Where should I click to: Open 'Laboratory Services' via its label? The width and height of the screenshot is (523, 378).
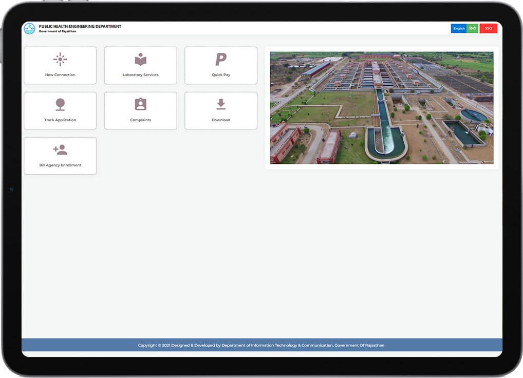coord(140,75)
